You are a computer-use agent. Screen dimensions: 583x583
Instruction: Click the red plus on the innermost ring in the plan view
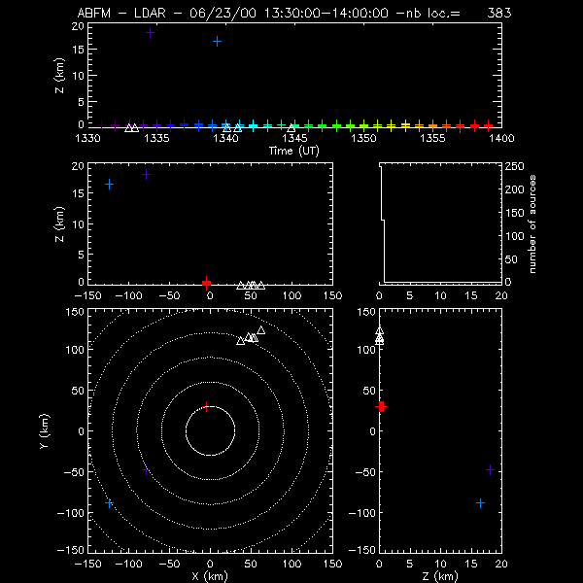pos(206,406)
